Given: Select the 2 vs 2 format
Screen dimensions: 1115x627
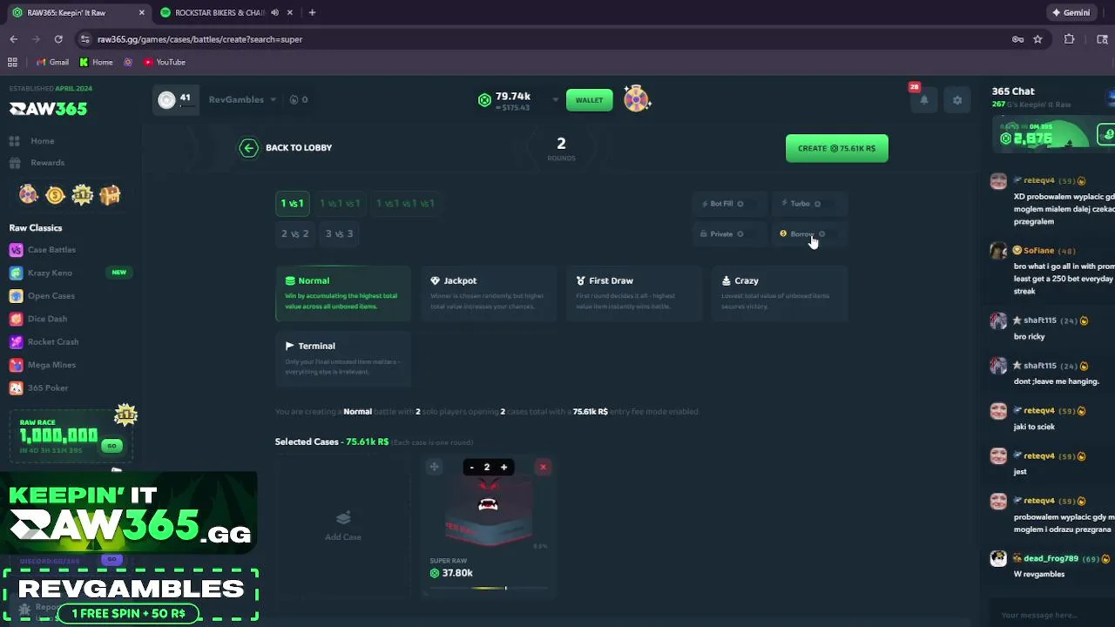Looking at the screenshot, I should click(294, 233).
